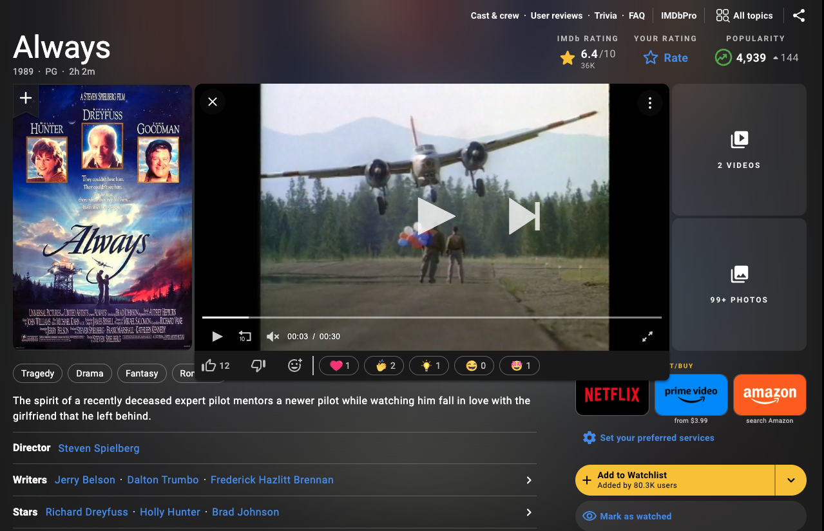Expand the Writers row chevron
The height and width of the screenshot is (531, 824).
pos(529,480)
